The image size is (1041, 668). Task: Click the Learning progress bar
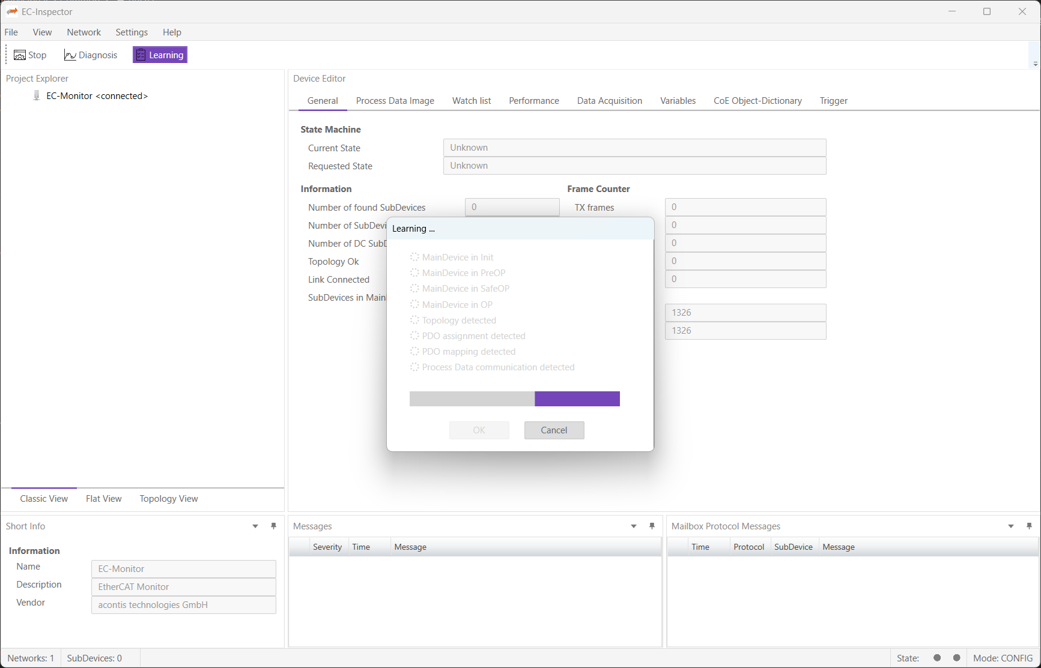click(515, 399)
